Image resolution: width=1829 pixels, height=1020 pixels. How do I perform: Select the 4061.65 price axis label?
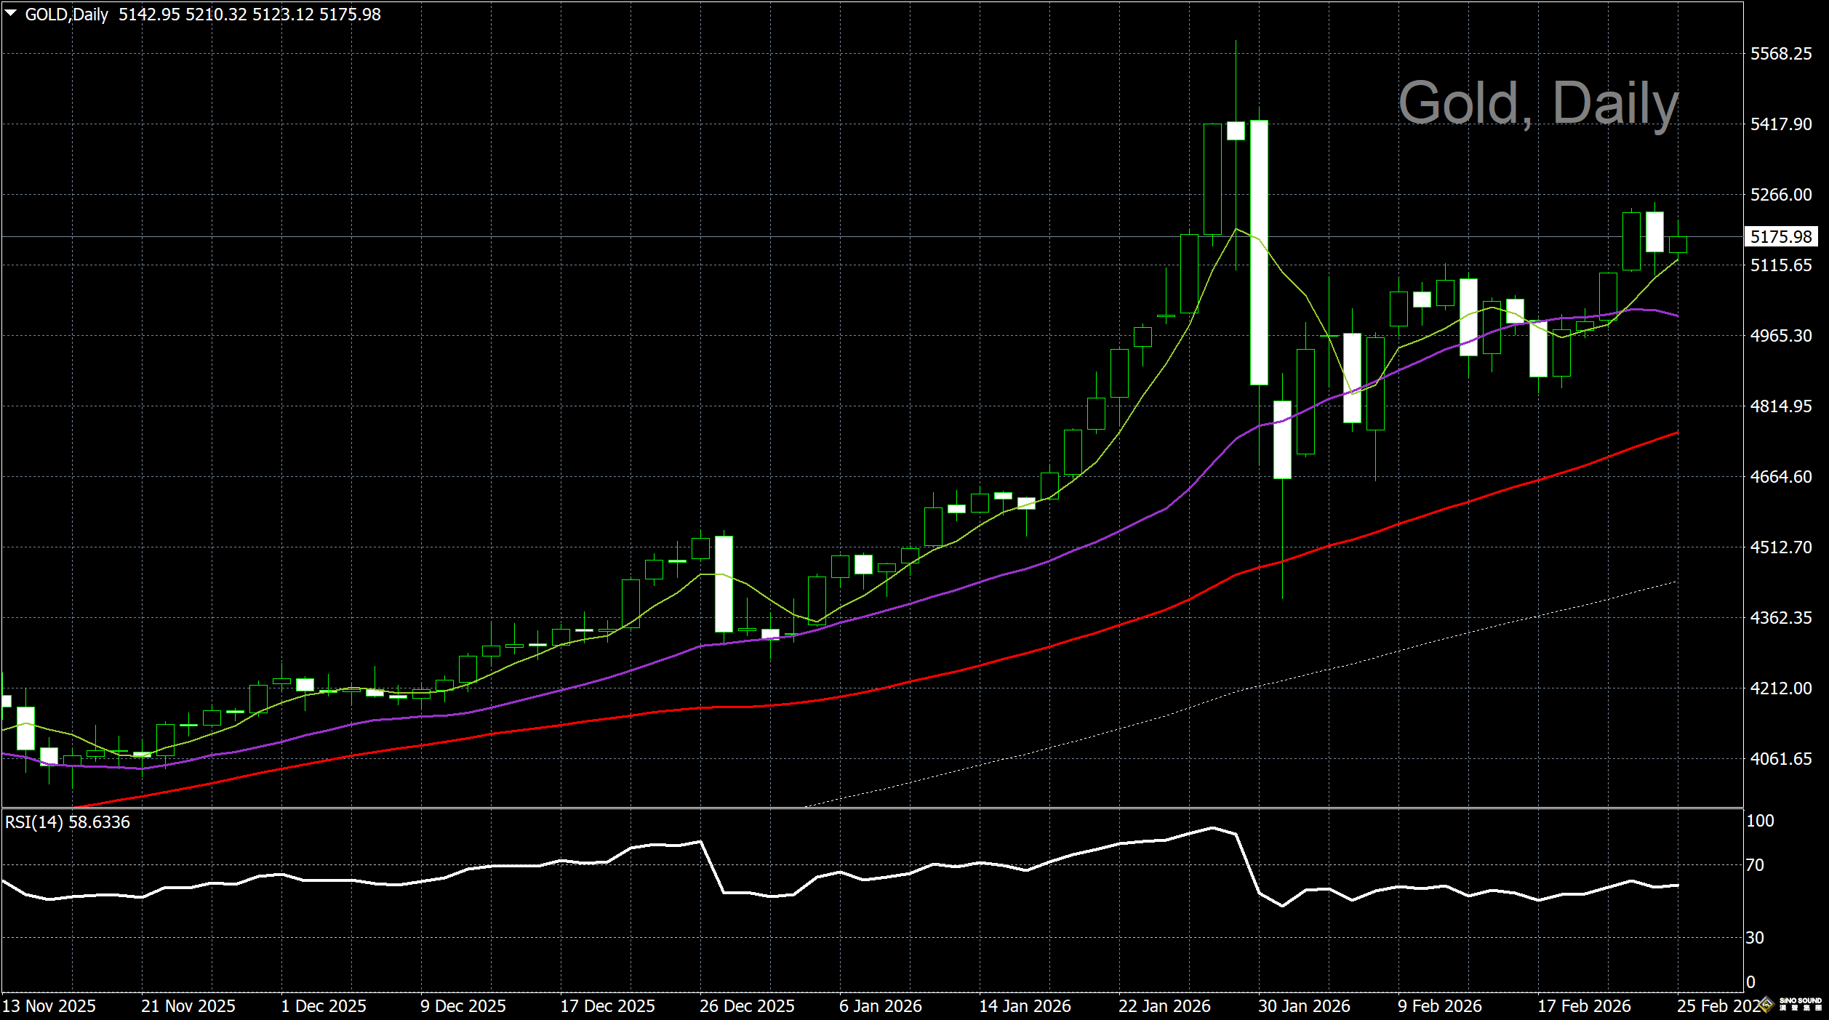[x=1780, y=758]
